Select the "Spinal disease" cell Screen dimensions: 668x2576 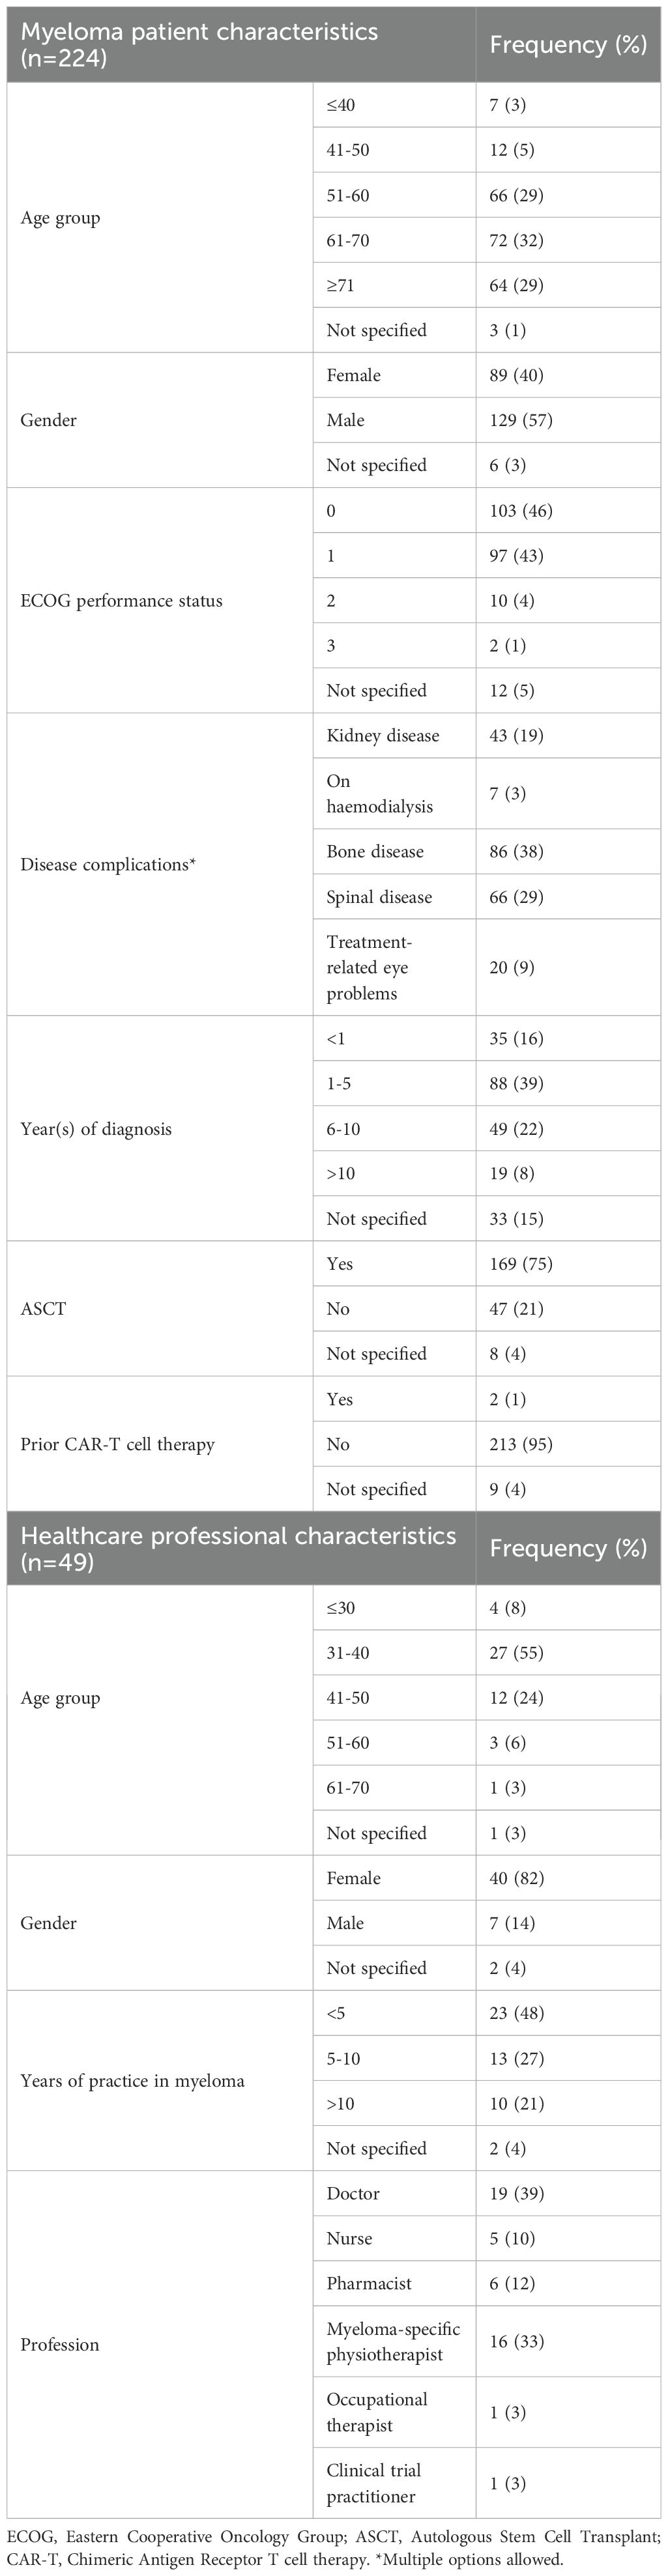pyautogui.click(x=379, y=897)
